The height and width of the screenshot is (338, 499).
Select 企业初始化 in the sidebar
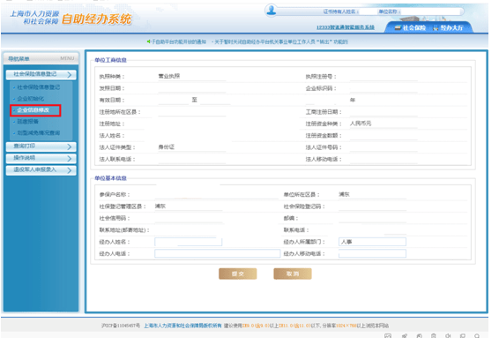pyautogui.click(x=31, y=99)
